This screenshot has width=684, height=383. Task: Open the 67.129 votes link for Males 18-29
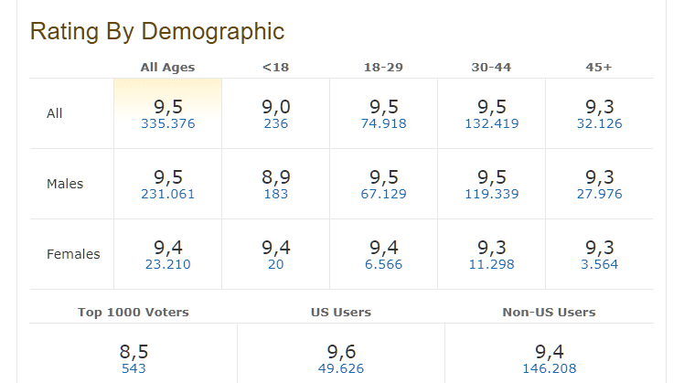coord(383,194)
